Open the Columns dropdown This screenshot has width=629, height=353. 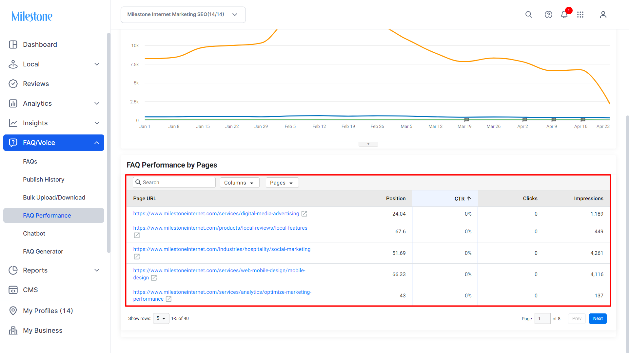click(240, 183)
